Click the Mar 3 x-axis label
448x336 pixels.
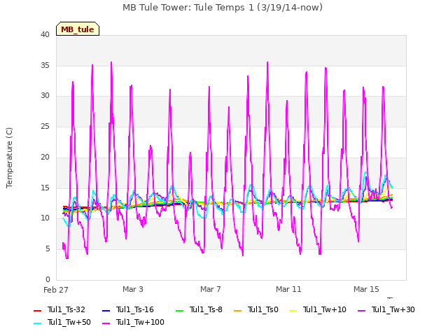click(133, 289)
